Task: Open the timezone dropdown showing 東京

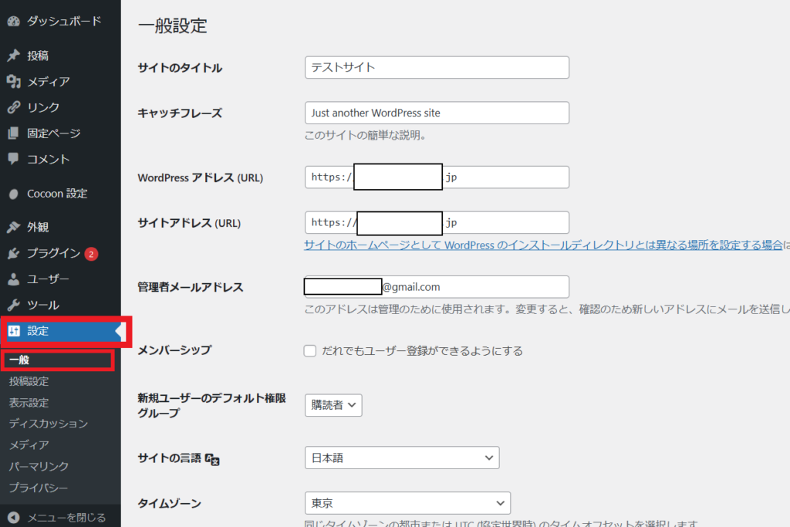Action: (x=407, y=503)
